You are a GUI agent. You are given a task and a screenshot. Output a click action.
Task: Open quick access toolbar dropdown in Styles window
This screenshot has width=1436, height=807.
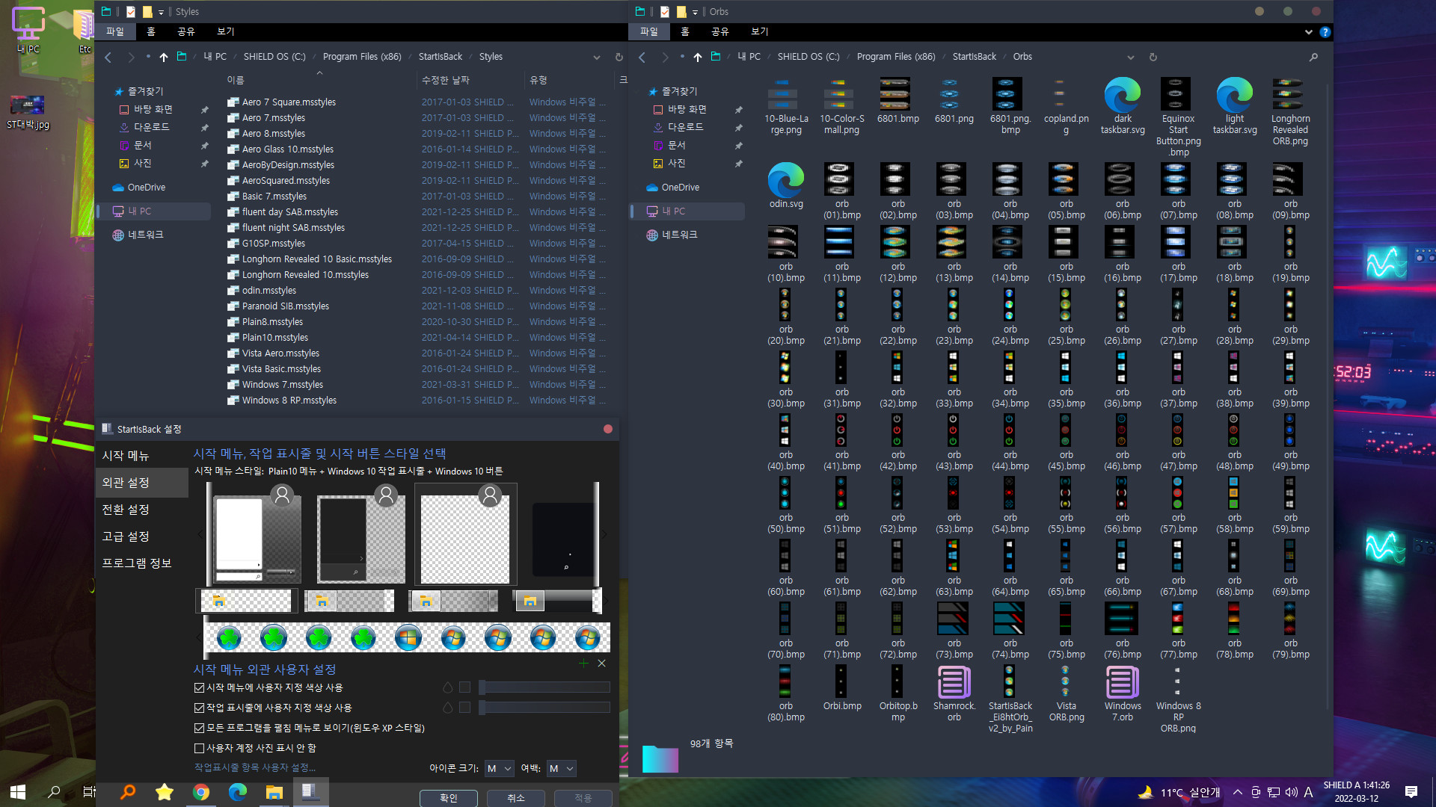(x=161, y=12)
